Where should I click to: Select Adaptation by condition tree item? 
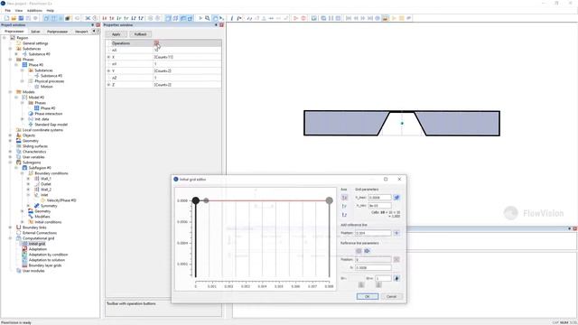tap(48, 255)
